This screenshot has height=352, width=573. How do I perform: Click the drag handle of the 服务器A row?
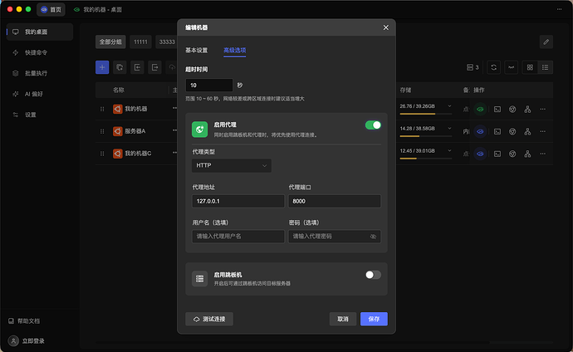[x=102, y=131]
